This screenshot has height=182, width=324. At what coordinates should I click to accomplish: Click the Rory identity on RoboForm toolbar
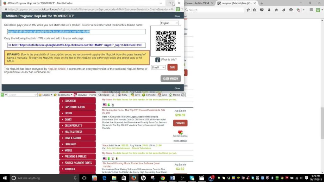(122, 95)
